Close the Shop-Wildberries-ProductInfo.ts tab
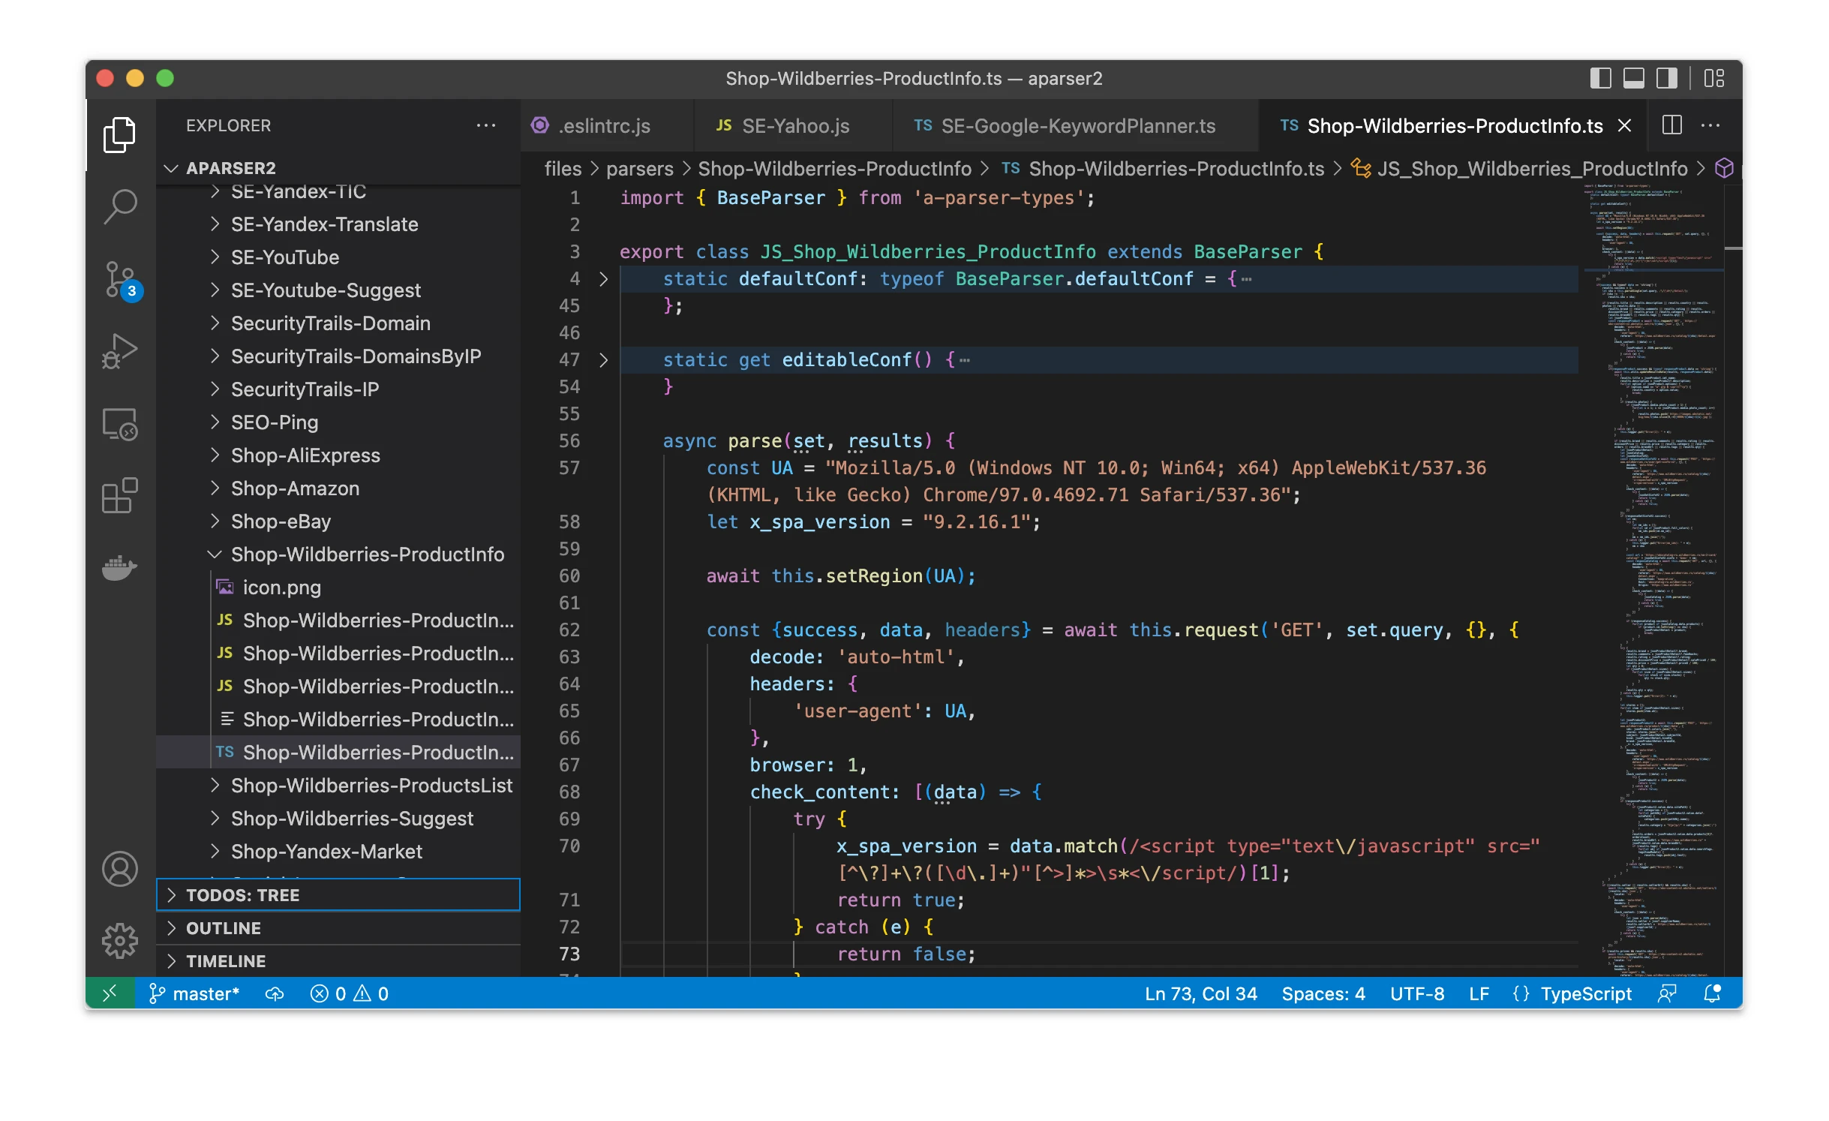Viewport: 1829px width, 1121px height. (1624, 125)
